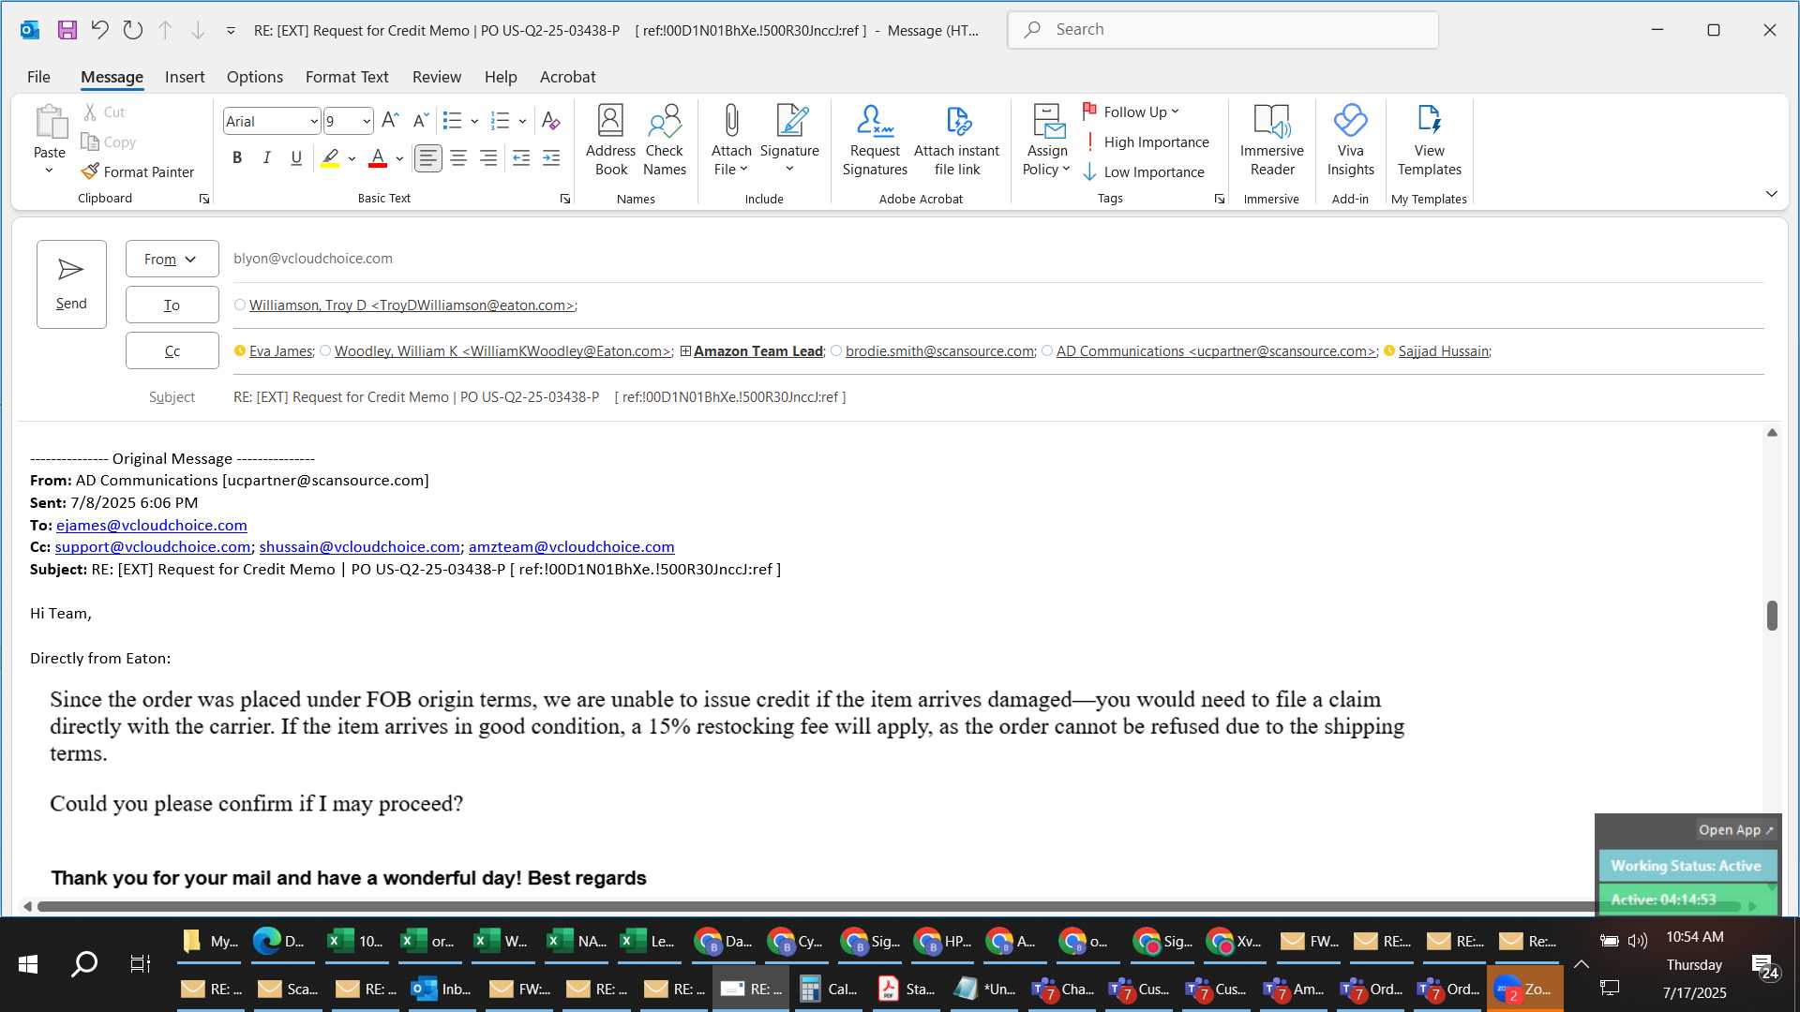The image size is (1800, 1012).
Task: Open Calculator from the taskbar
Action: [830, 989]
